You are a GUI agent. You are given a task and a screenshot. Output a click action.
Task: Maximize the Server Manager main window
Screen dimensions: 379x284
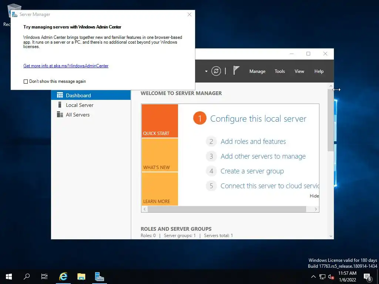[308, 54]
